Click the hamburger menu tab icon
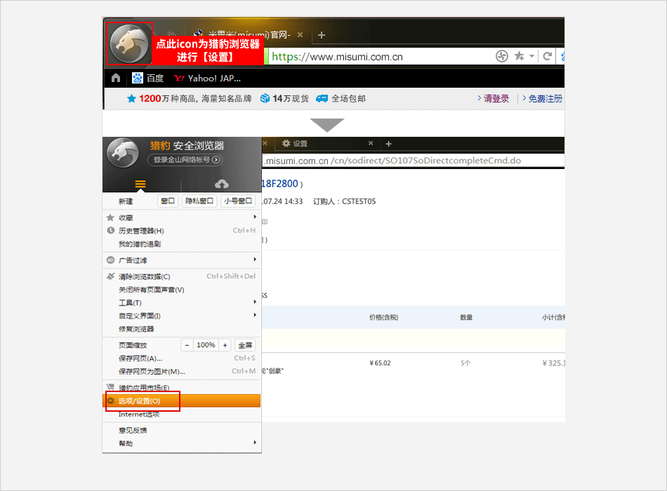The image size is (667, 491). (140, 184)
